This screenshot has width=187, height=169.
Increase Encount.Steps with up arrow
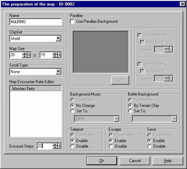pos(55,145)
